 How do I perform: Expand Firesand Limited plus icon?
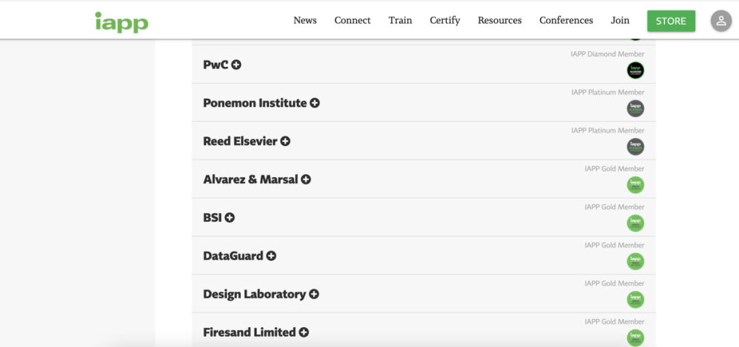(304, 333)
